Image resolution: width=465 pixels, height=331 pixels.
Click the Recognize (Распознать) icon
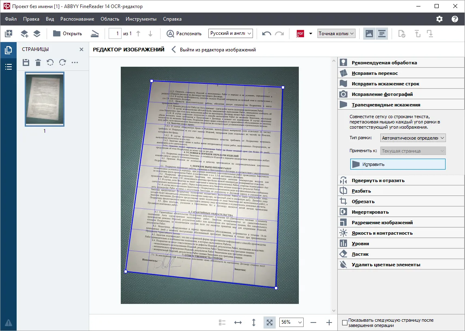coord(170,34)
